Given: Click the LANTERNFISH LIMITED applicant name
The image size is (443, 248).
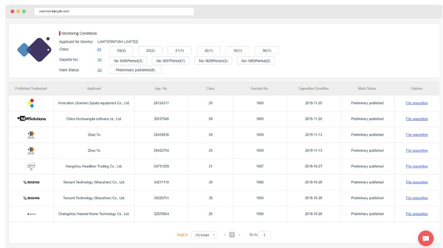Looking at the screenshot, I should click(118, 42).
